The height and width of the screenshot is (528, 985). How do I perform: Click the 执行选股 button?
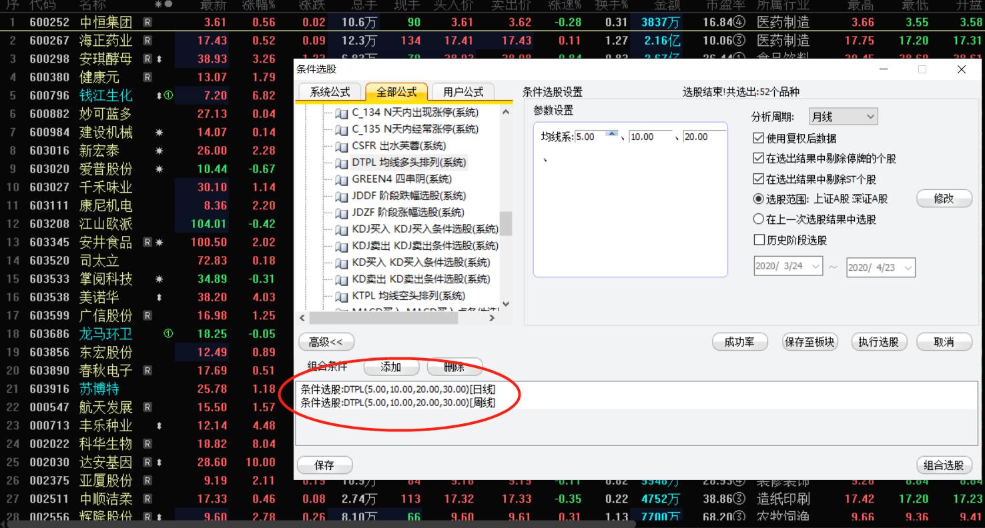pos(878,341)
